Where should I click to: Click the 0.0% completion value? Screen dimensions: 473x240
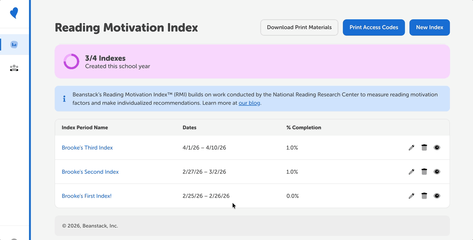pyautogui.click(x=293, y=196)
